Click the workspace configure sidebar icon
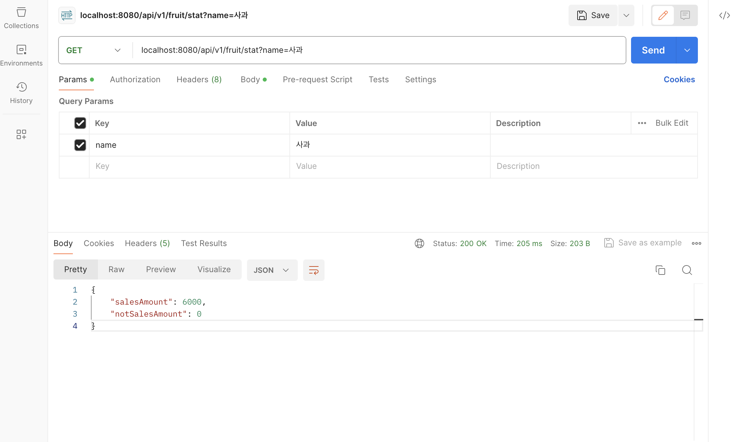The height and width of the screenshot is (442, 738). (x=21, y=134)
